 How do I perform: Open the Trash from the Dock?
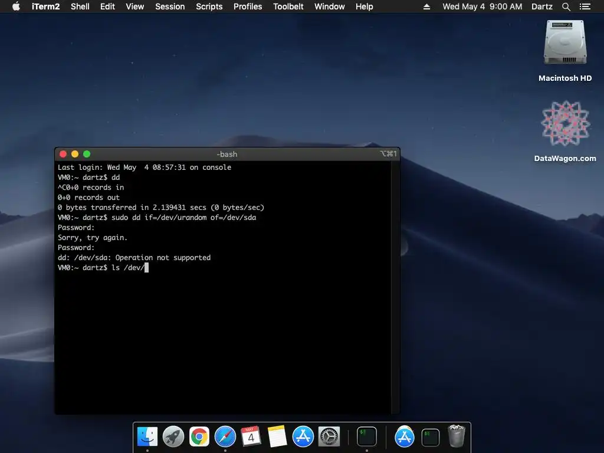tap(457, 436)
